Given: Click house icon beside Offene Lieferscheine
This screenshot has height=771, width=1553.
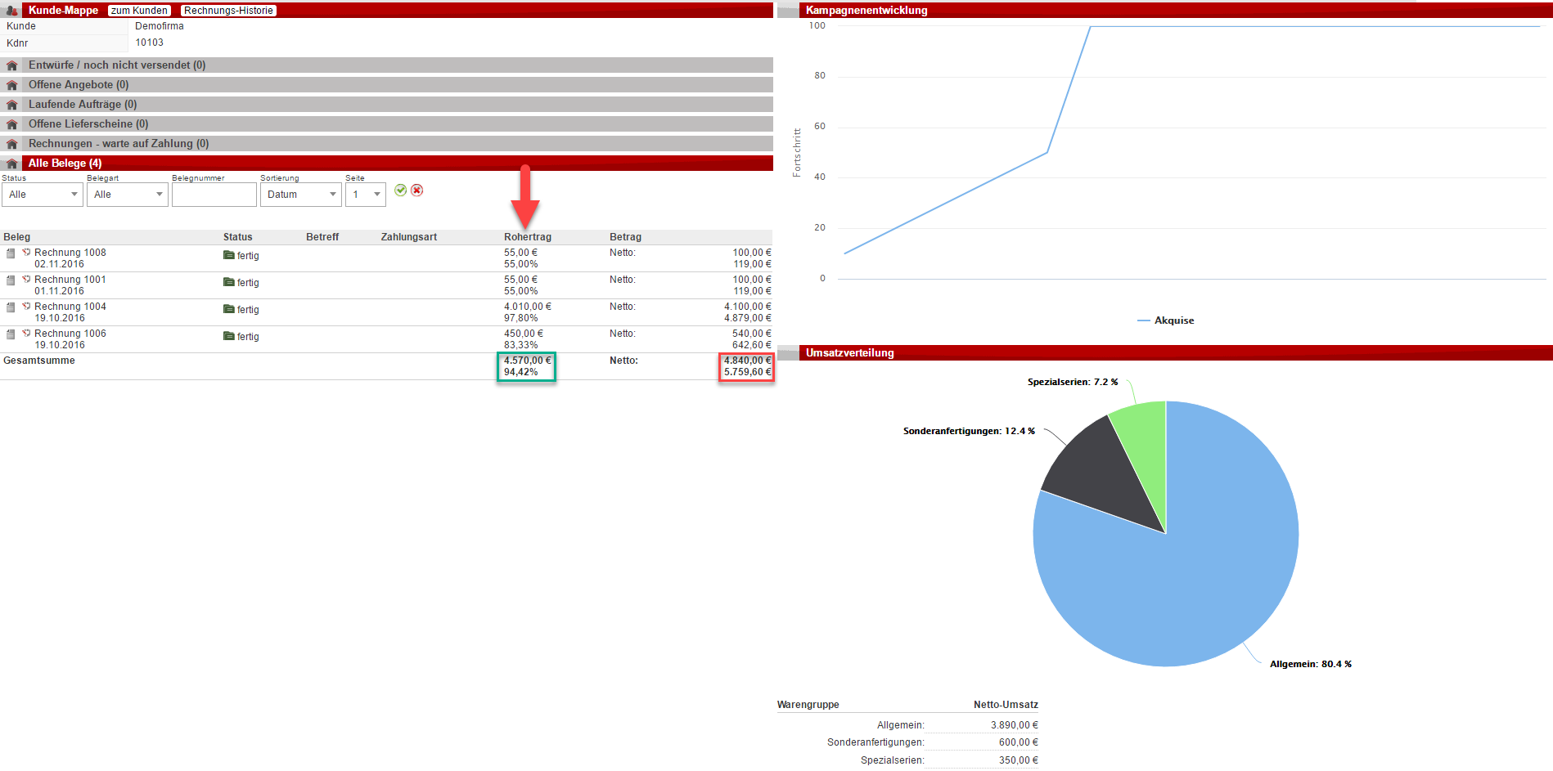Looking at the screenshot, I should [x=11, y=124].
